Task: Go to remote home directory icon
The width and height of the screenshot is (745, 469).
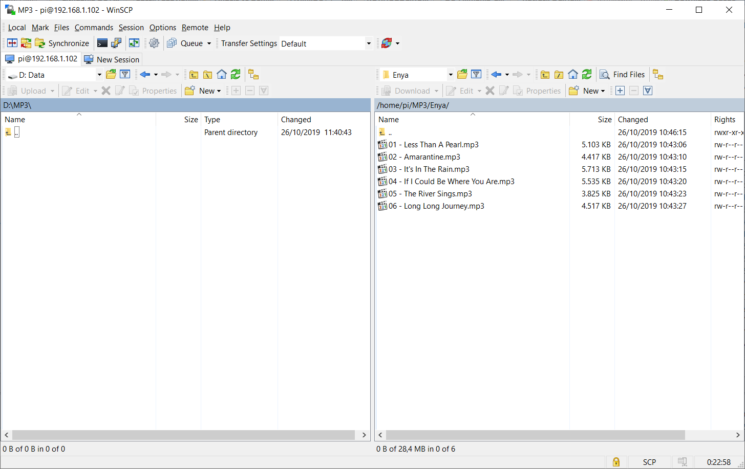Action: pos(573,75)
